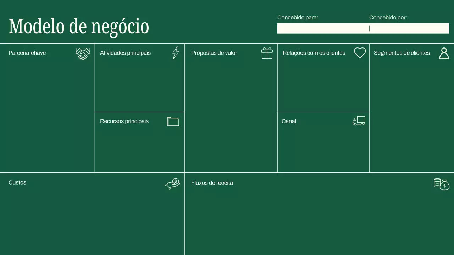Viewport: 454px width, 255px height.
Task: Click the 'Propostas de valor' label
Action: click(214, 53)
